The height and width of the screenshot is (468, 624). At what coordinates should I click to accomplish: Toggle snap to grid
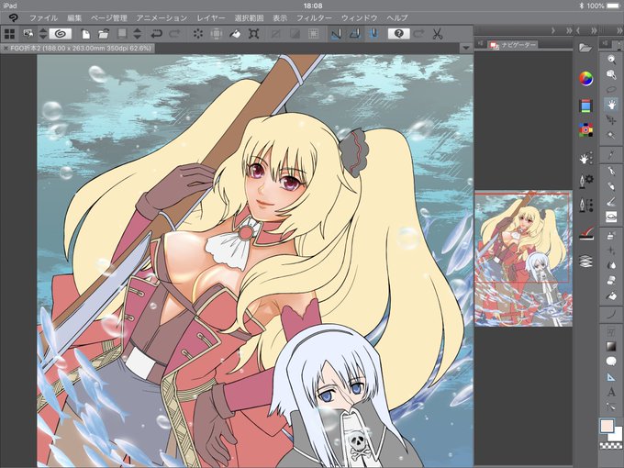(373, 34)
